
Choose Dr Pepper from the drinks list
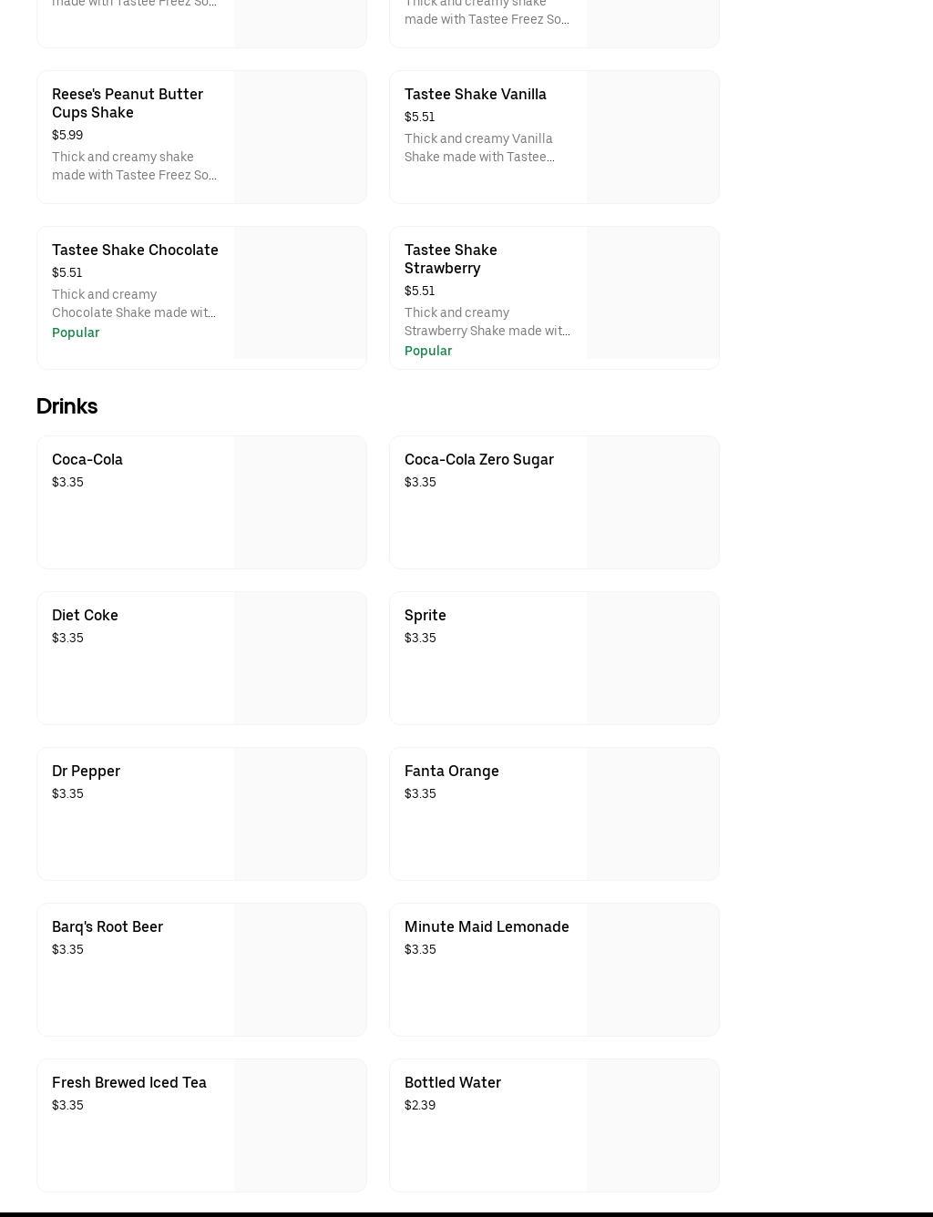86,771
